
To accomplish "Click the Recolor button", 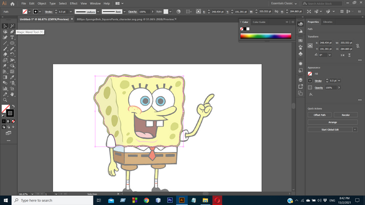I will tap(346, 115).
